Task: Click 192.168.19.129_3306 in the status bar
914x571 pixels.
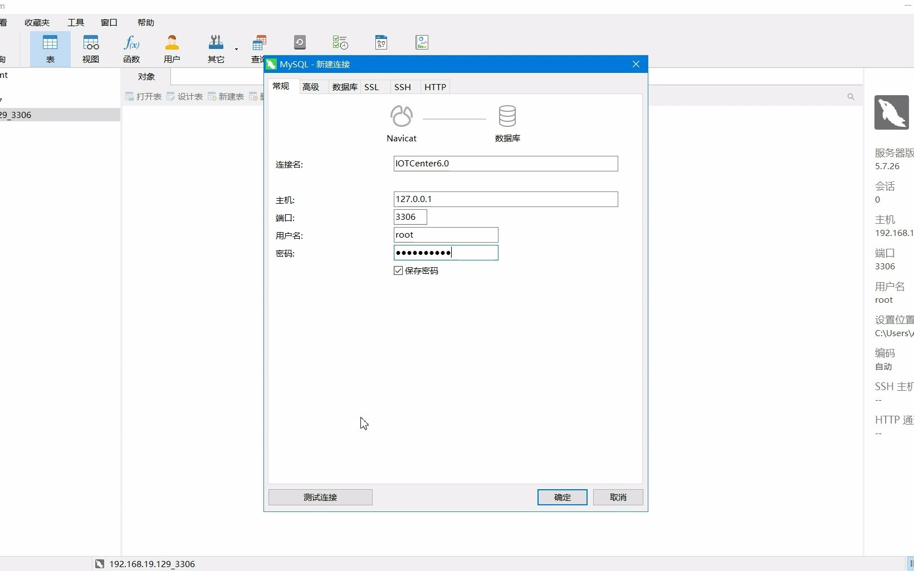Action: click(152, 564)
